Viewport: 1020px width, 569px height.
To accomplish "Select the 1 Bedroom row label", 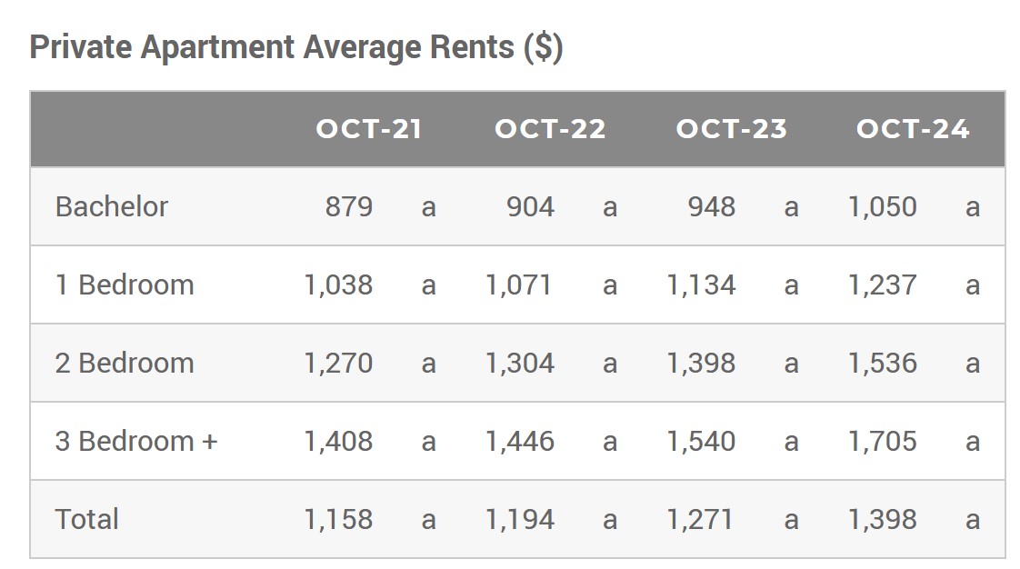I will tap(125, 284).
